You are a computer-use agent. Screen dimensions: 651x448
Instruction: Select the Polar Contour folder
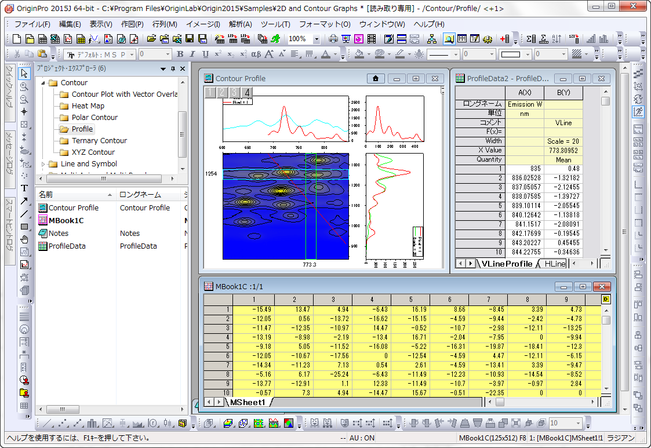coord(94,118)
